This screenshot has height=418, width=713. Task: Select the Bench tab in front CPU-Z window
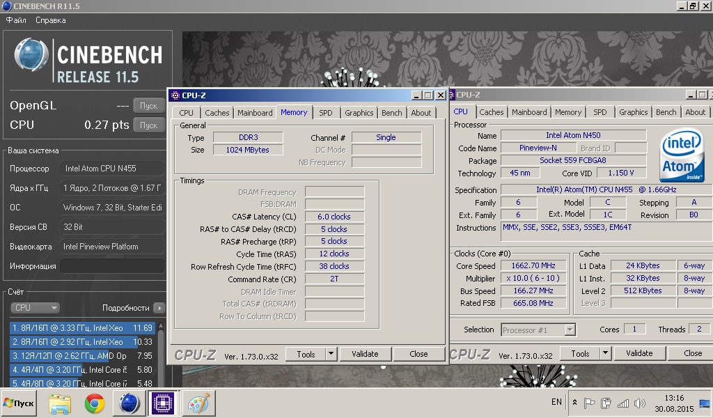tap(391, 113)
